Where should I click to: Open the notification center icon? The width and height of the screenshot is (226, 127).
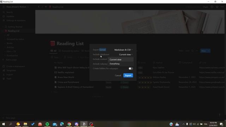point(221,124)
